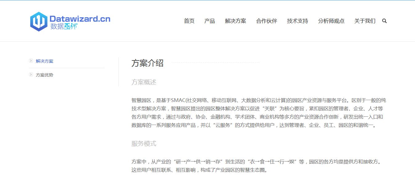Viewport: 415px width, 183px height.
Task: Click the 数据巫师 logo subtitle
Action: tap(64, 27)
